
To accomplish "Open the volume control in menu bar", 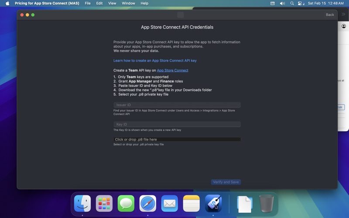I will (282, 3).
